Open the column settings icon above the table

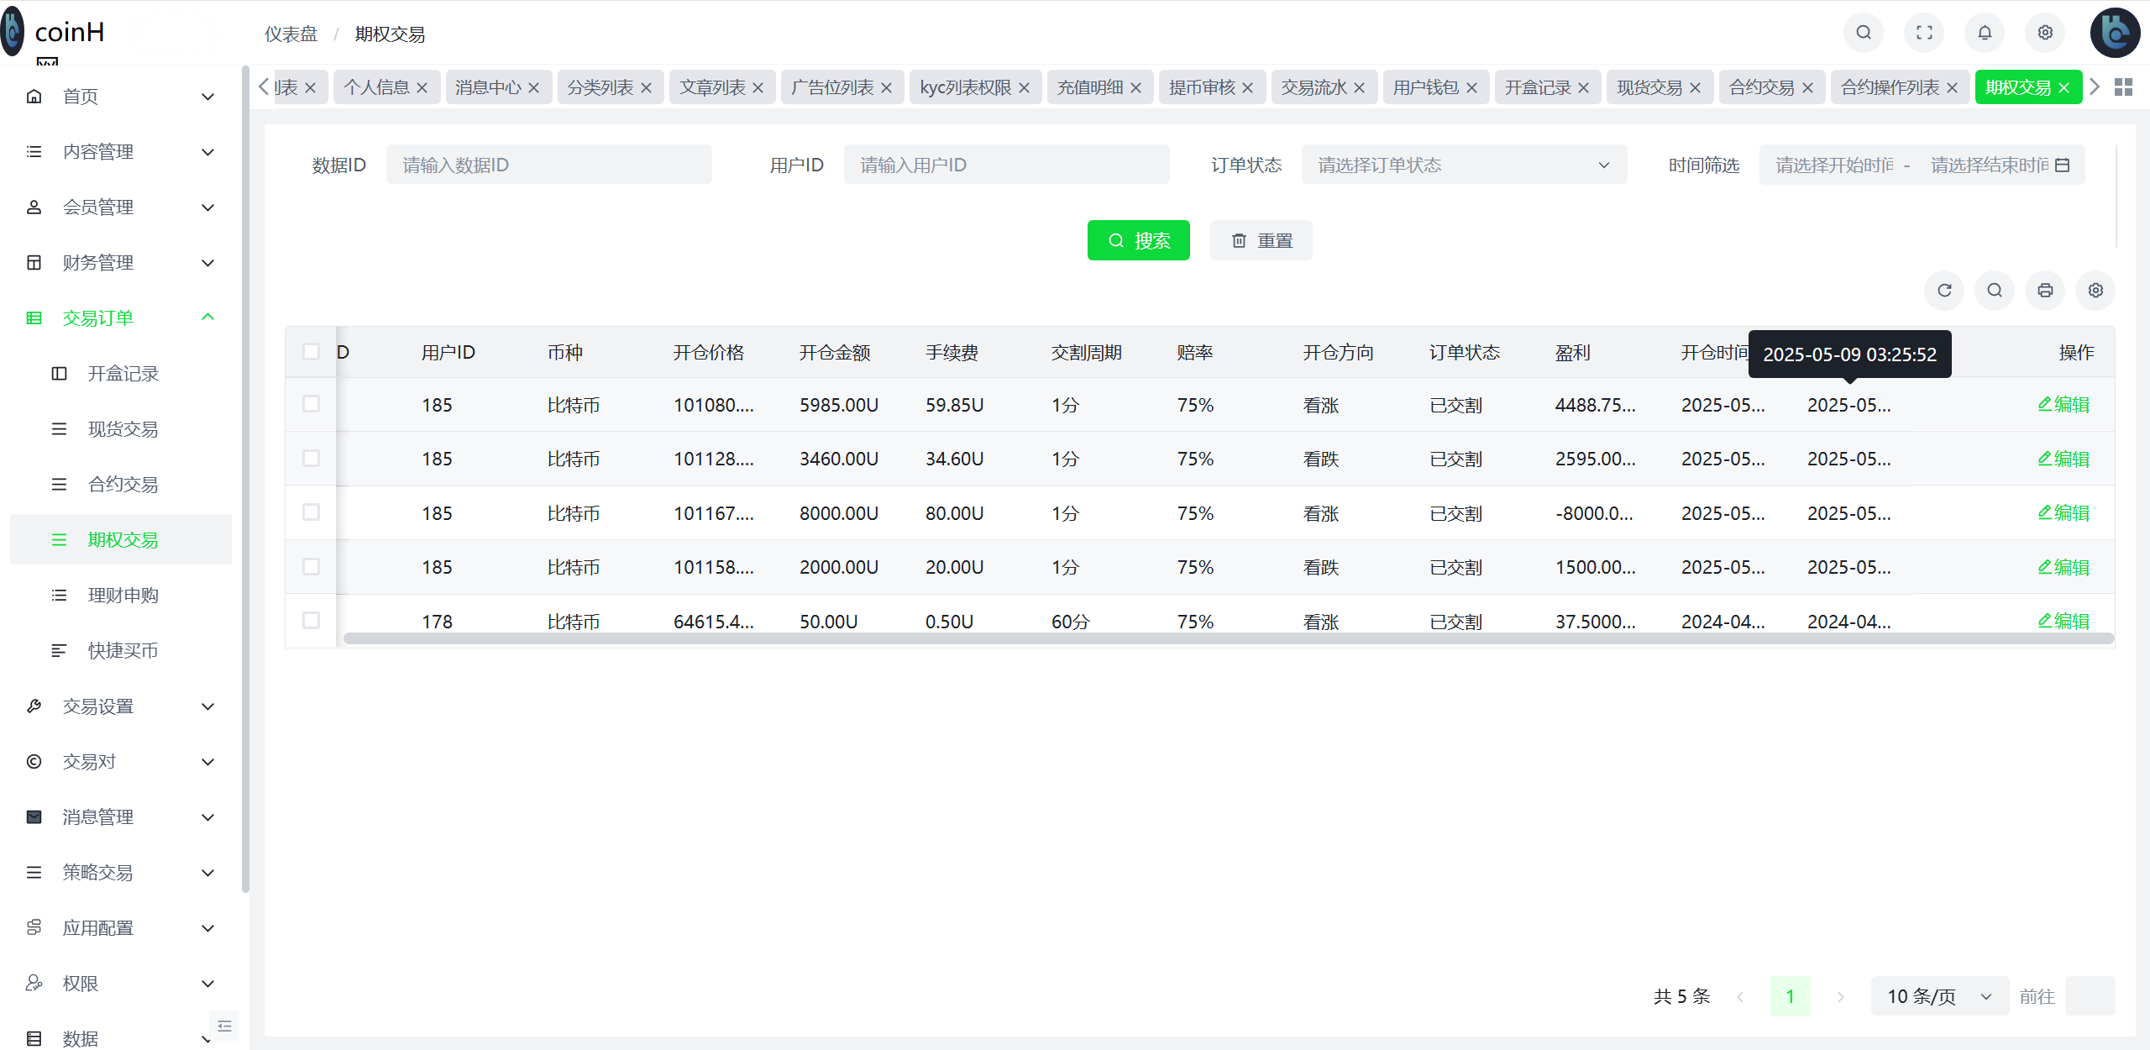point(2095,290)
